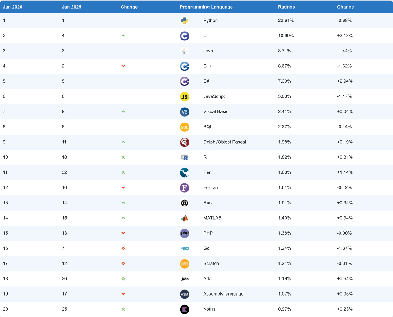Click the Jan 2026 column header
Screen dimensions: 393x317
13,7
